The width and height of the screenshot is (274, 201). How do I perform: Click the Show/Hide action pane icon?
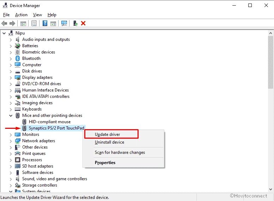coord(53,23)
